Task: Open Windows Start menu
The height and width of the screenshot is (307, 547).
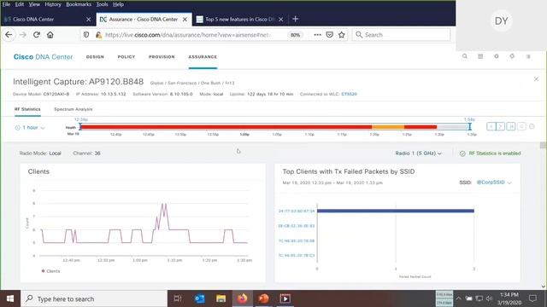Action: coord(10,298)
